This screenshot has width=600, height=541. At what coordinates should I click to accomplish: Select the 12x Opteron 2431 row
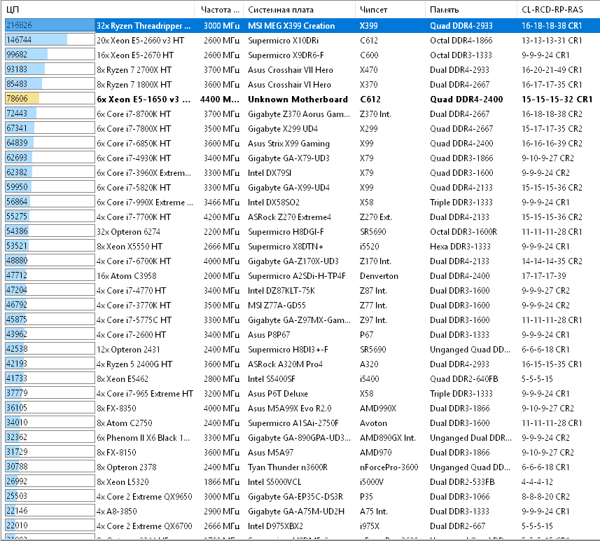click(x=302, y=350)
